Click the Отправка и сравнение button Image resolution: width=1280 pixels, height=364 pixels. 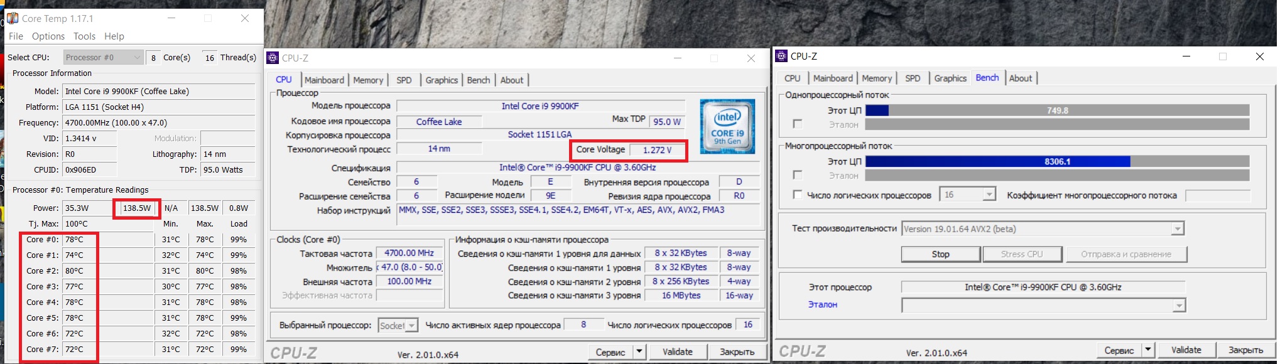pyautogui.click(x=1126, y=254)
